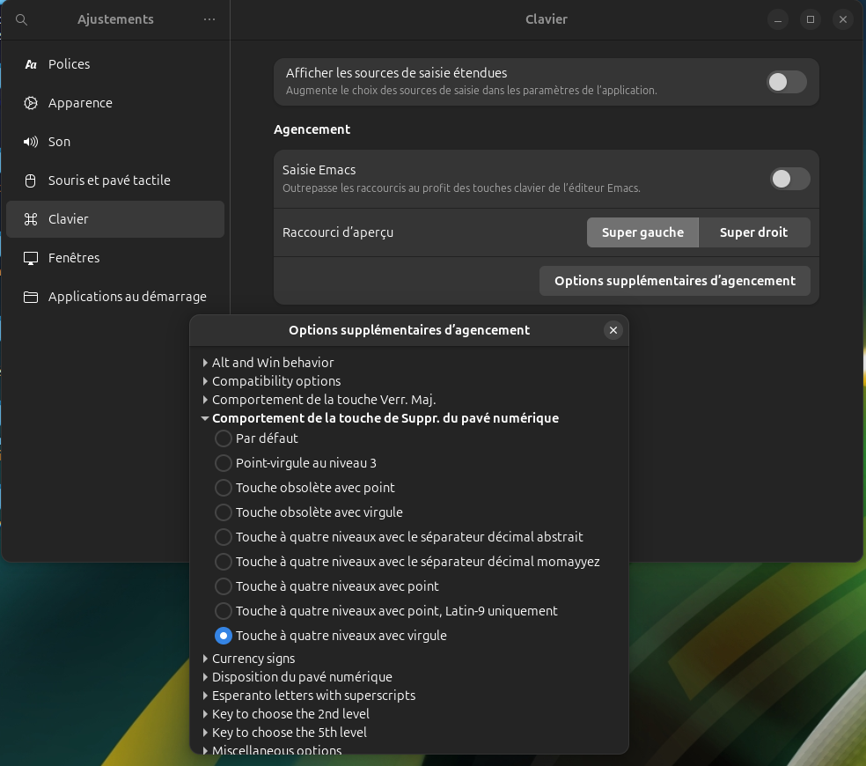The width and height of the screenshot is (866, 766).
Task: Click the Fenêtres monitor icon
Action: 31,258
